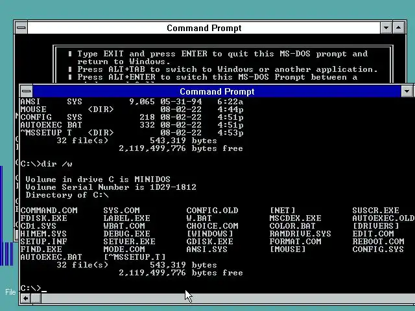
Task: Click 'Volume in drive C is MINIDOS'
Action: pos(98,179)
